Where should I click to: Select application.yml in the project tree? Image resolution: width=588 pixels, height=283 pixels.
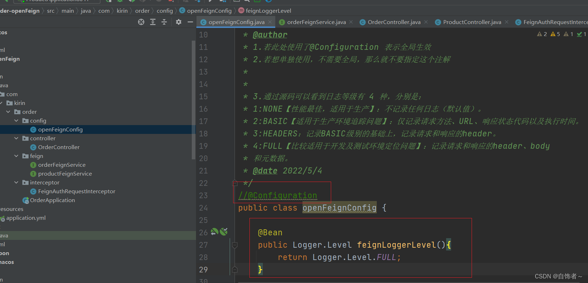[26, 218]
